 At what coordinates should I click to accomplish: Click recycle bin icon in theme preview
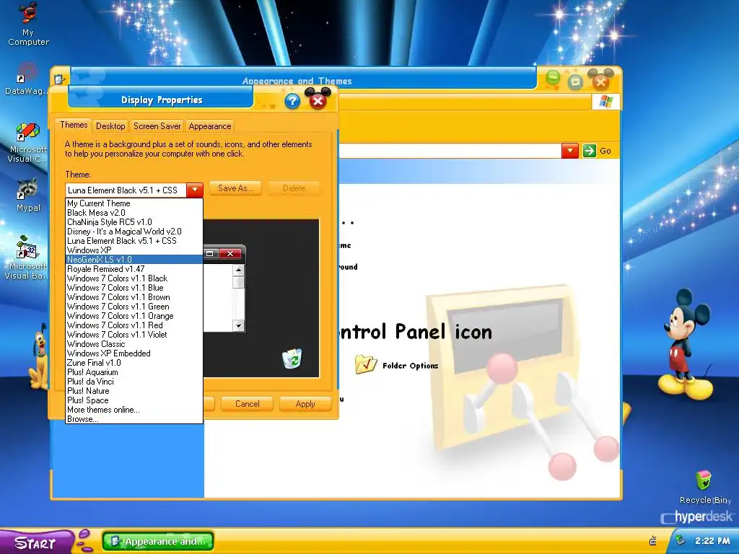coord(292,359)
